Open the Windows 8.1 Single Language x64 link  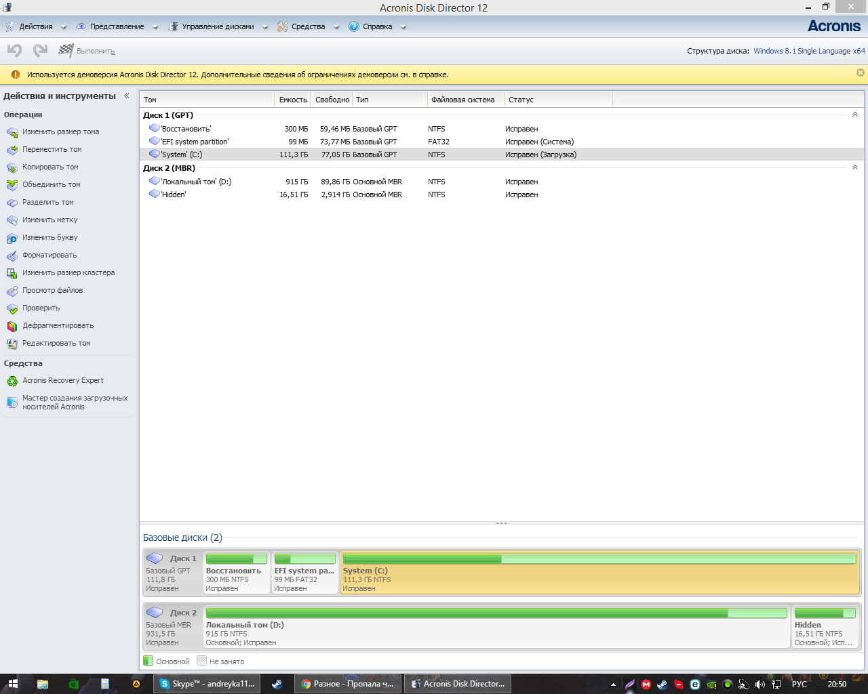pyautogui.click(x=809, y=51)
